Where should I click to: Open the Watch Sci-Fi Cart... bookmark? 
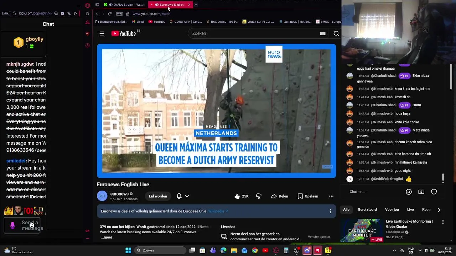[258, 22]
